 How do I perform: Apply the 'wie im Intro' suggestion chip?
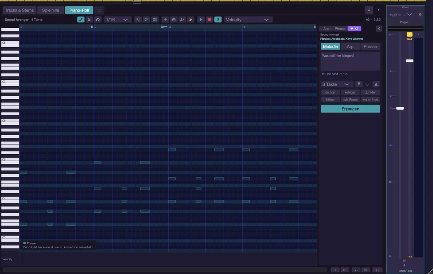tap(370, 100)
